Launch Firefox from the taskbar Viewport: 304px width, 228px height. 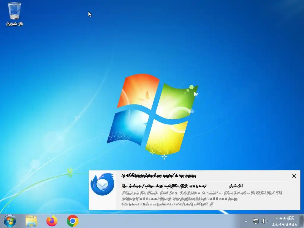(52, 221)
